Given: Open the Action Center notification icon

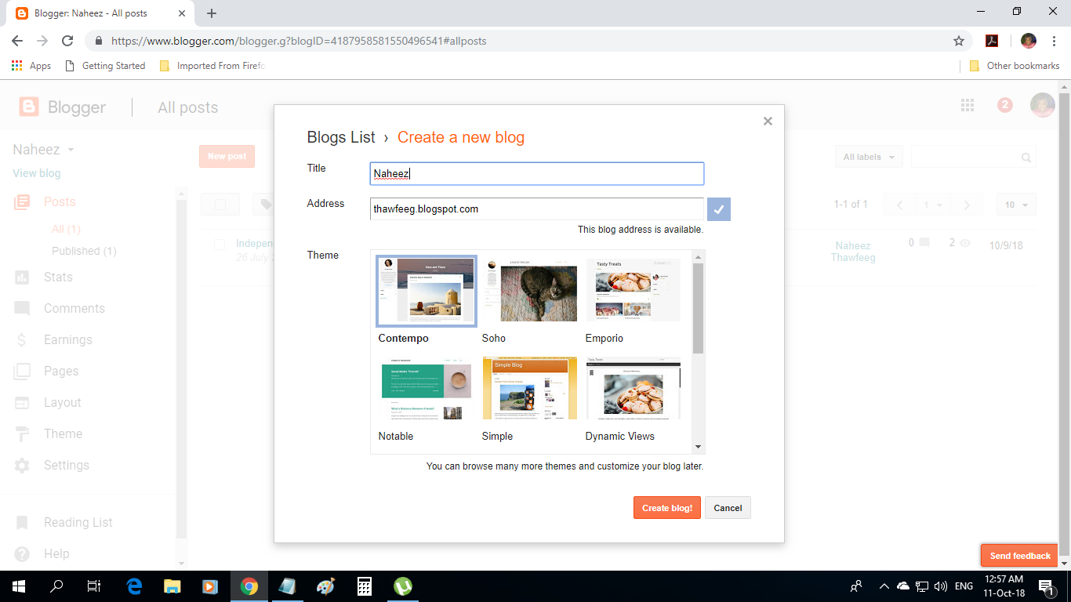Looking at the screenshot, I should pos(1046,586).
